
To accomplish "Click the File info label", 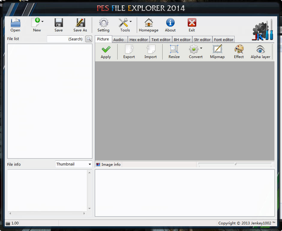I will 14,165.
